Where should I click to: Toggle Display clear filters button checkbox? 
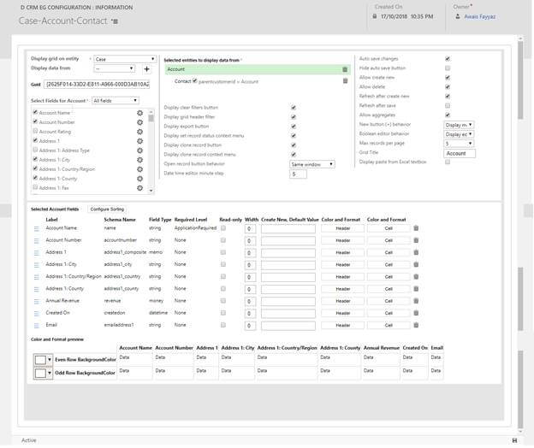tap(294, 108)
